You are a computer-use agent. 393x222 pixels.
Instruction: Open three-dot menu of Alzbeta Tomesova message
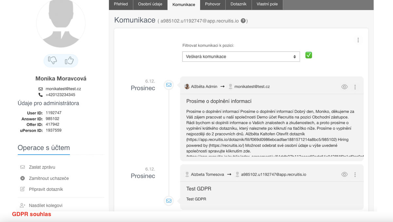pyautogui.click(x=355, y=175)
